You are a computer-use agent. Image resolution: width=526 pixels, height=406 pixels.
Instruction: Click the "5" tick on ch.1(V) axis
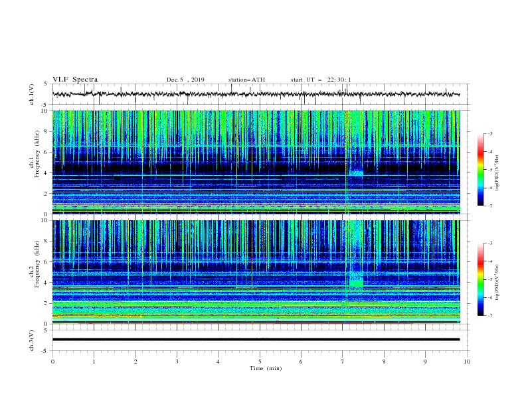coord(46,84)
